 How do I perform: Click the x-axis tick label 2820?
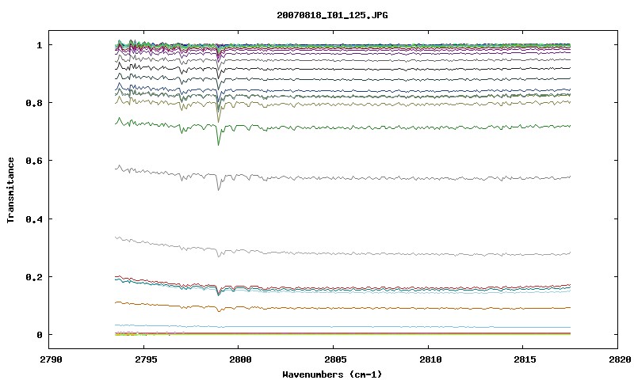coord(619,359)
